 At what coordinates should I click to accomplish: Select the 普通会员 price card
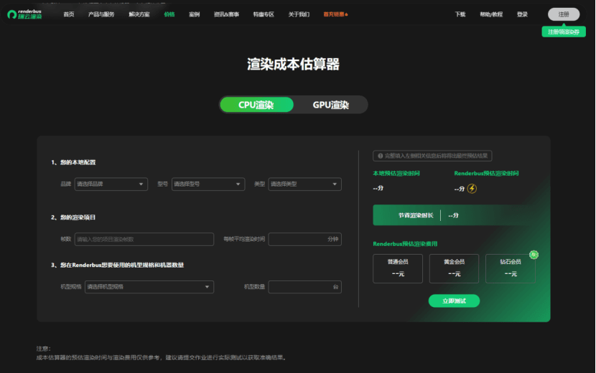click(x=398, y=268)
